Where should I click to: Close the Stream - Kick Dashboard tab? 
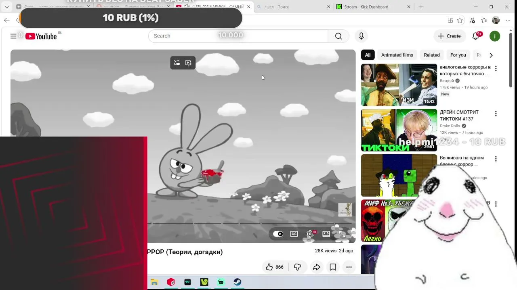(x=409, y=7)
